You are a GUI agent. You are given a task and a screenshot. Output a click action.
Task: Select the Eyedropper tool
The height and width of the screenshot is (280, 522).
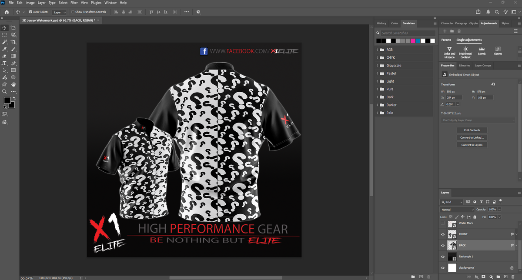pyautogui.click(x=4, y=49)
